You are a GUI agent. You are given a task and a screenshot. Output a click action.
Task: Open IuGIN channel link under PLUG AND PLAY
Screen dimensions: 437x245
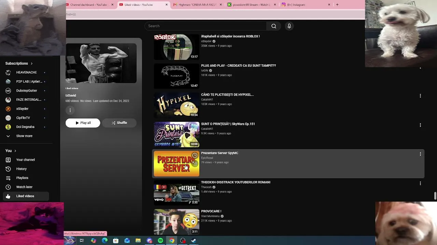tap(205, 70)
